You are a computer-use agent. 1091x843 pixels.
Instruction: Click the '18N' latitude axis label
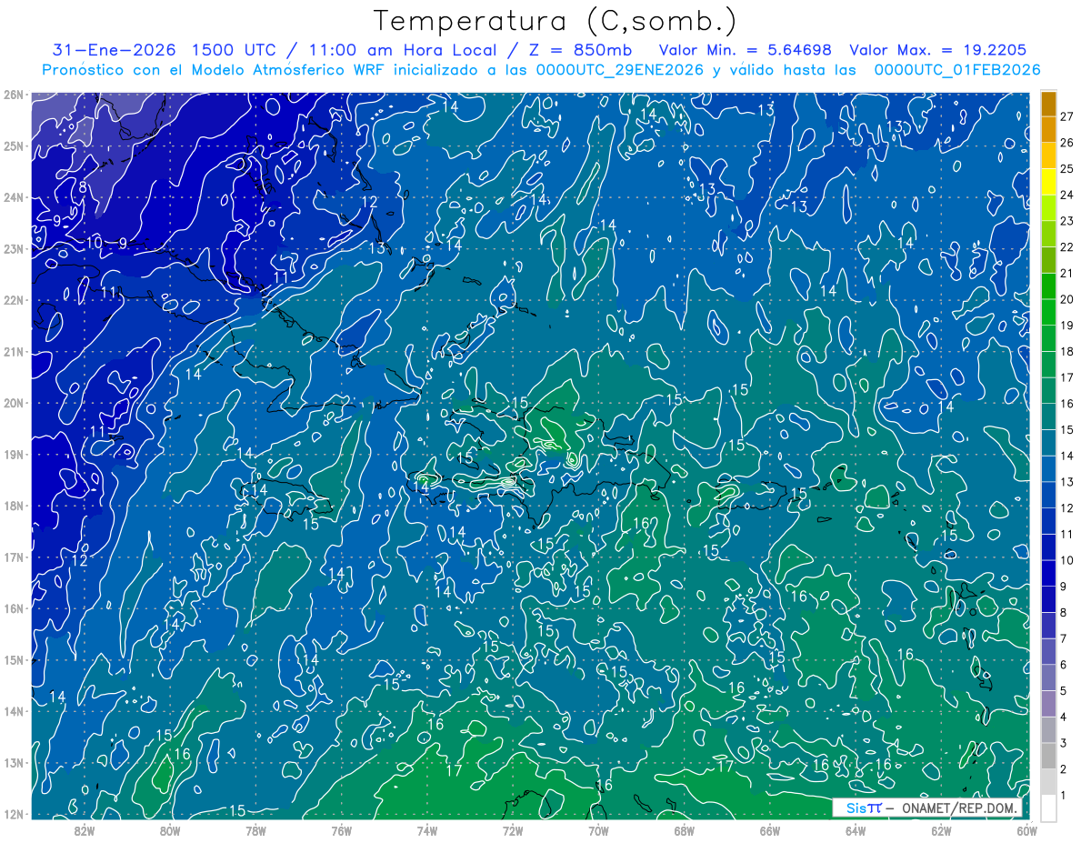(14, 506)
